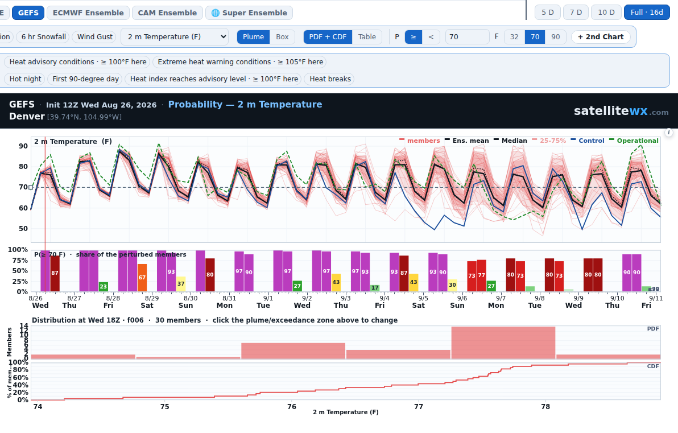
Task: Toggle the 25-75% band in the legend
Action: coord(549,141)
